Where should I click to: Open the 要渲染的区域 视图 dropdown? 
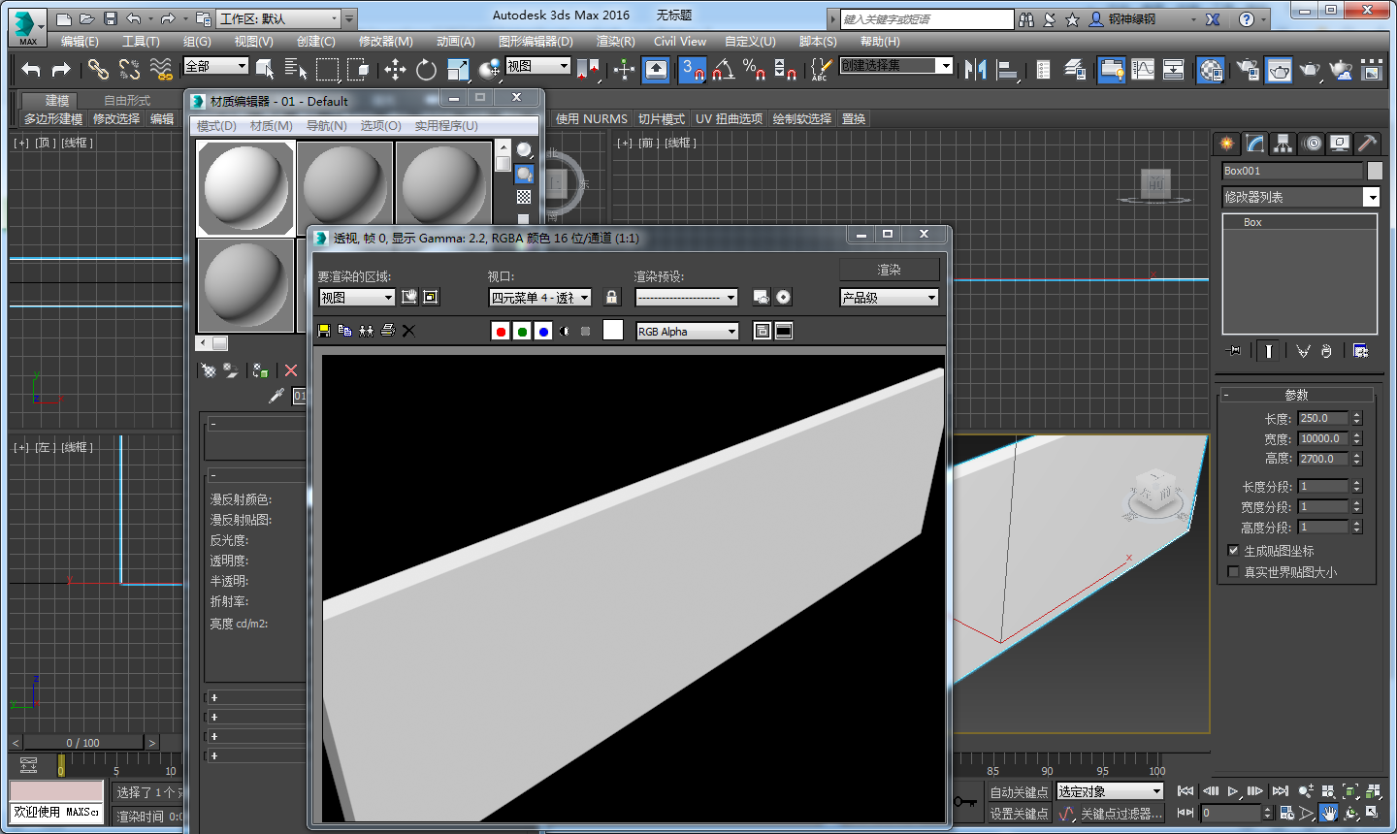pos(357,298)
